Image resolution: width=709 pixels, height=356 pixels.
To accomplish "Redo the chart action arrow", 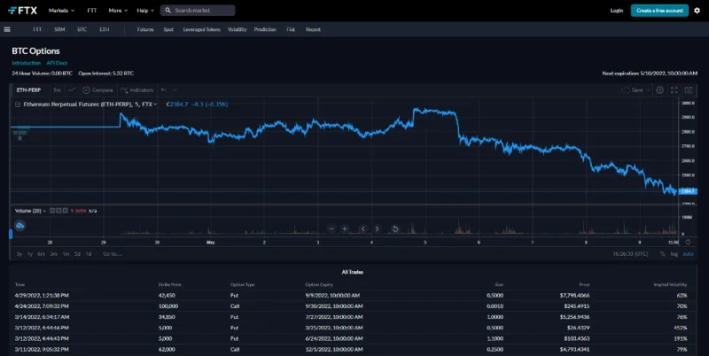I will pyautogui.click(x=175, y=90).
